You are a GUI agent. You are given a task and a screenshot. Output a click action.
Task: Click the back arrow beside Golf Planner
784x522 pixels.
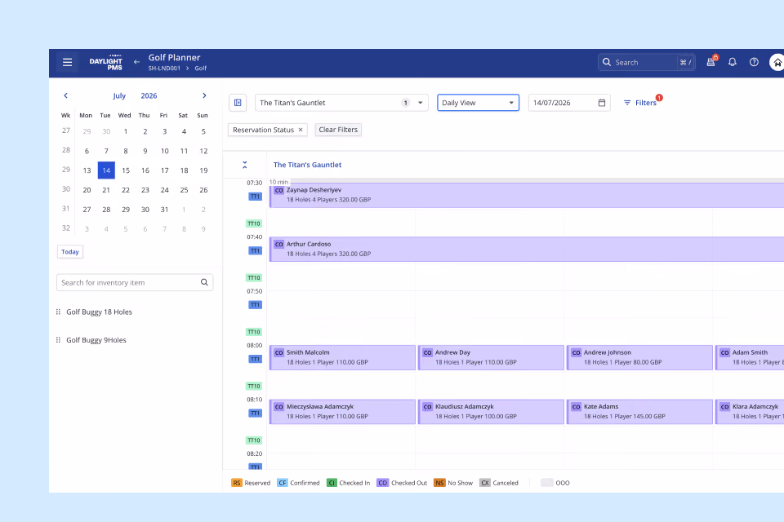pos(136,62)
